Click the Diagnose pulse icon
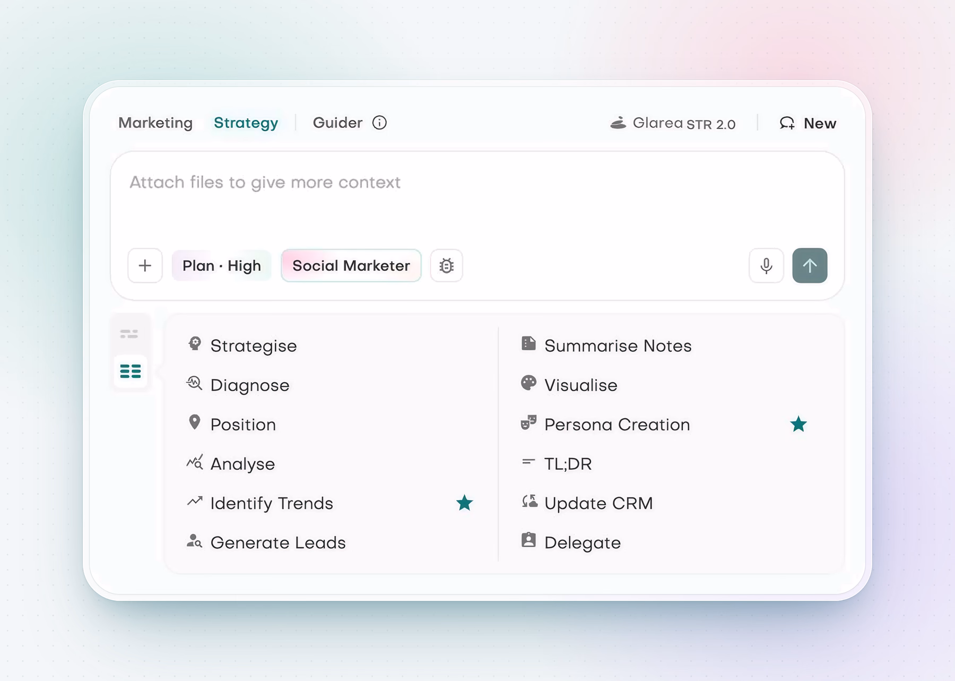 click(194, 383)
